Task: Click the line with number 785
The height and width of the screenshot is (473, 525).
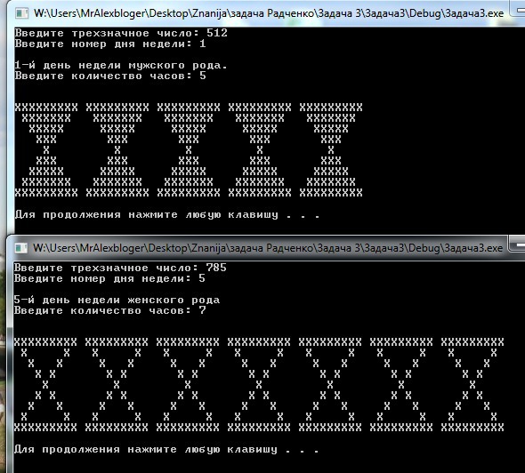Action: [x=120, y=268]
